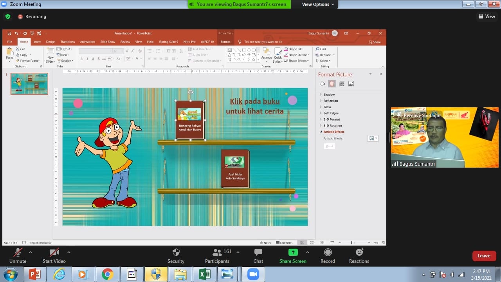
Task: Click the Format Painter tool
Action: pyautogui.click(x=28, y=61)
